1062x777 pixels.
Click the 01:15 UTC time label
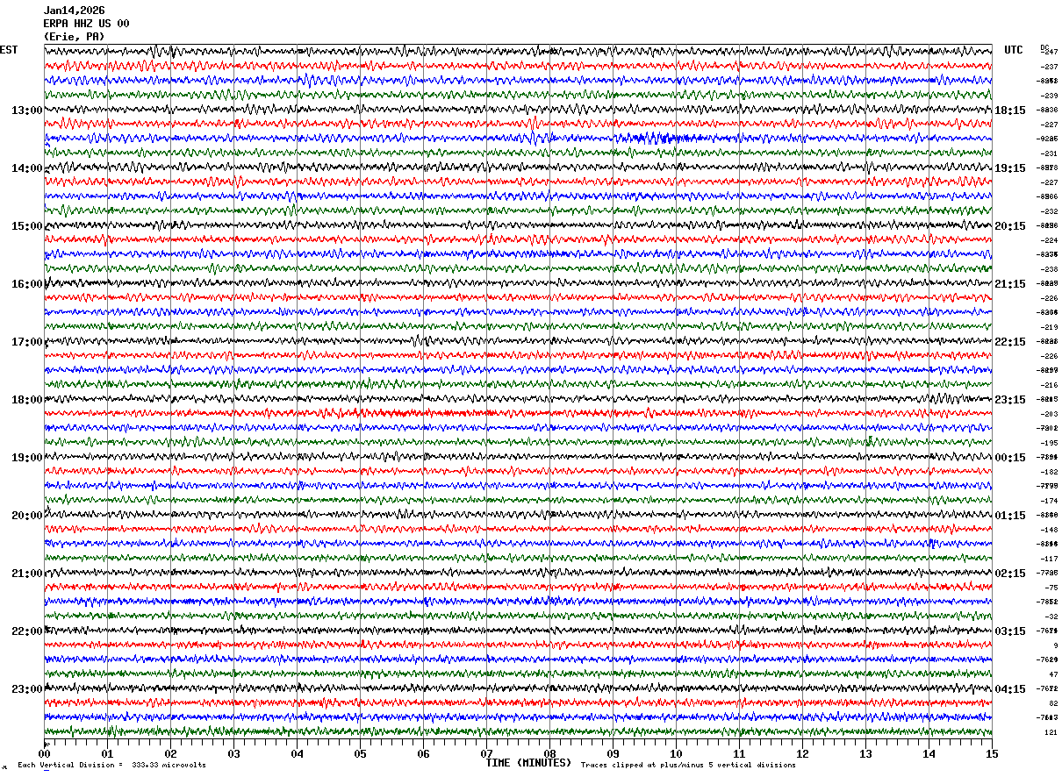pos(1010,516)
